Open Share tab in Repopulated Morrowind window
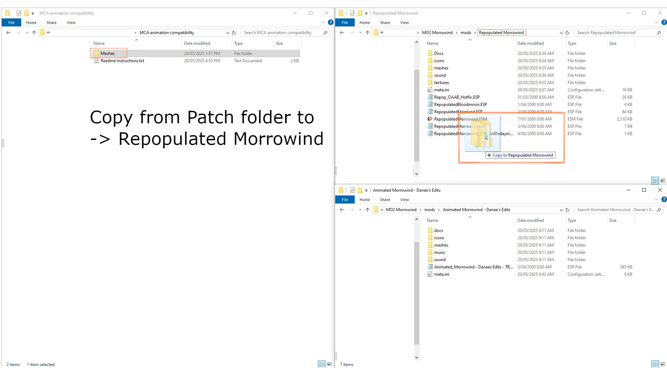667x375 pixels. pyautogui.click(x=385, y=23)
